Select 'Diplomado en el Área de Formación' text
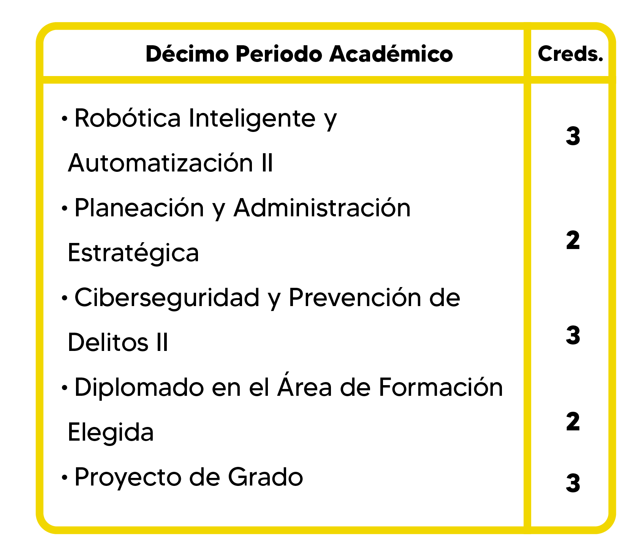Image resolution: width=641 pixels, height=557 pixels. (288, 387)
